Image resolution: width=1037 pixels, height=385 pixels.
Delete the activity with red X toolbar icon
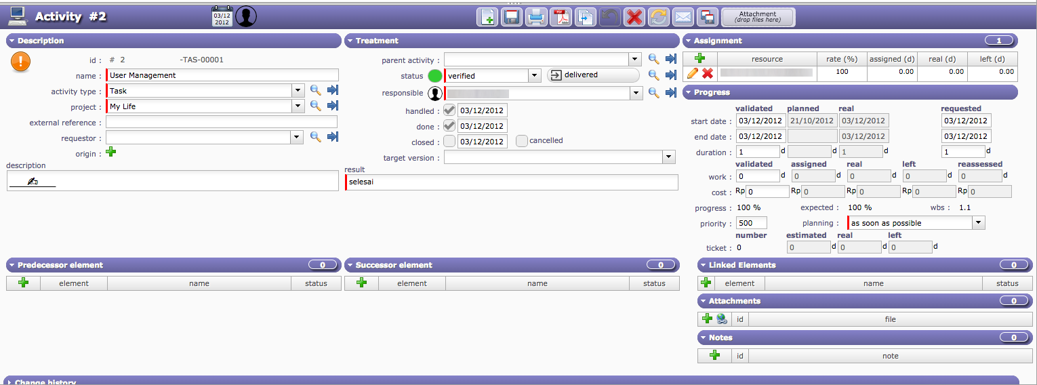point(634,17)
